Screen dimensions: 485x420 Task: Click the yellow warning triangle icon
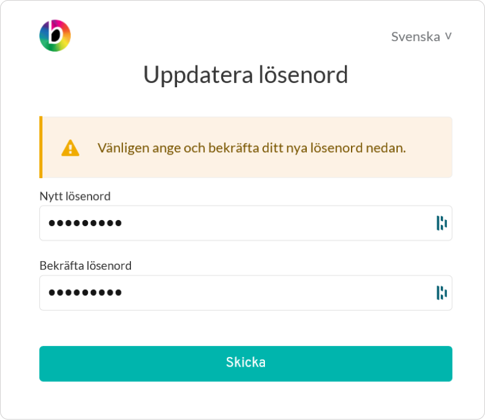70,148
